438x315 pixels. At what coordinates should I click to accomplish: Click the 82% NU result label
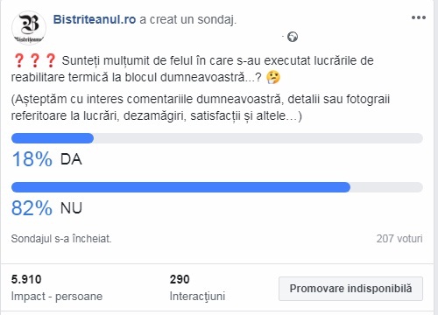(46, 208)
